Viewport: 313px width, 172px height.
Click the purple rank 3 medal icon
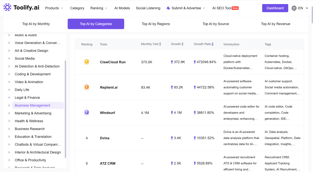click(87, 113)
